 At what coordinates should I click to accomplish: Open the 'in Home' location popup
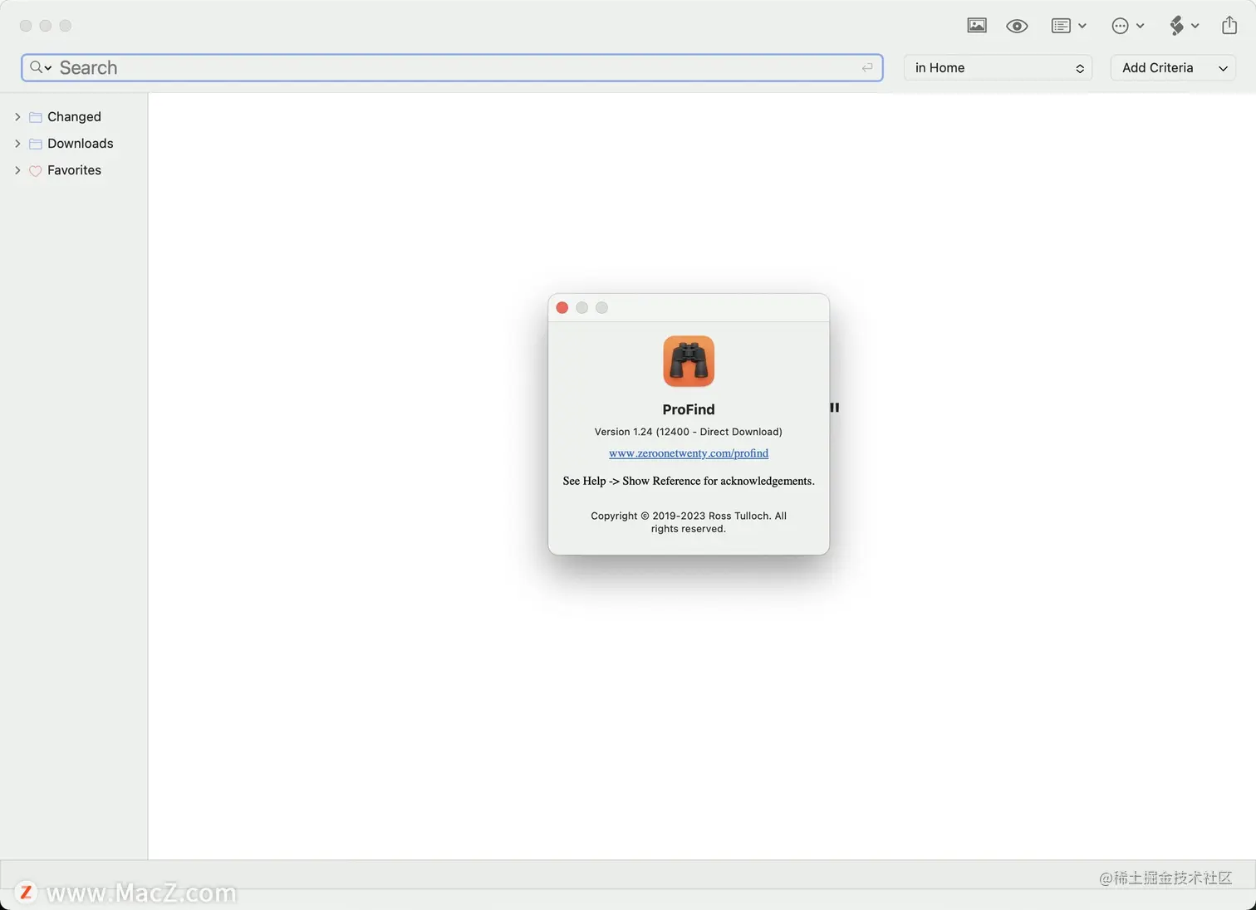998,68
